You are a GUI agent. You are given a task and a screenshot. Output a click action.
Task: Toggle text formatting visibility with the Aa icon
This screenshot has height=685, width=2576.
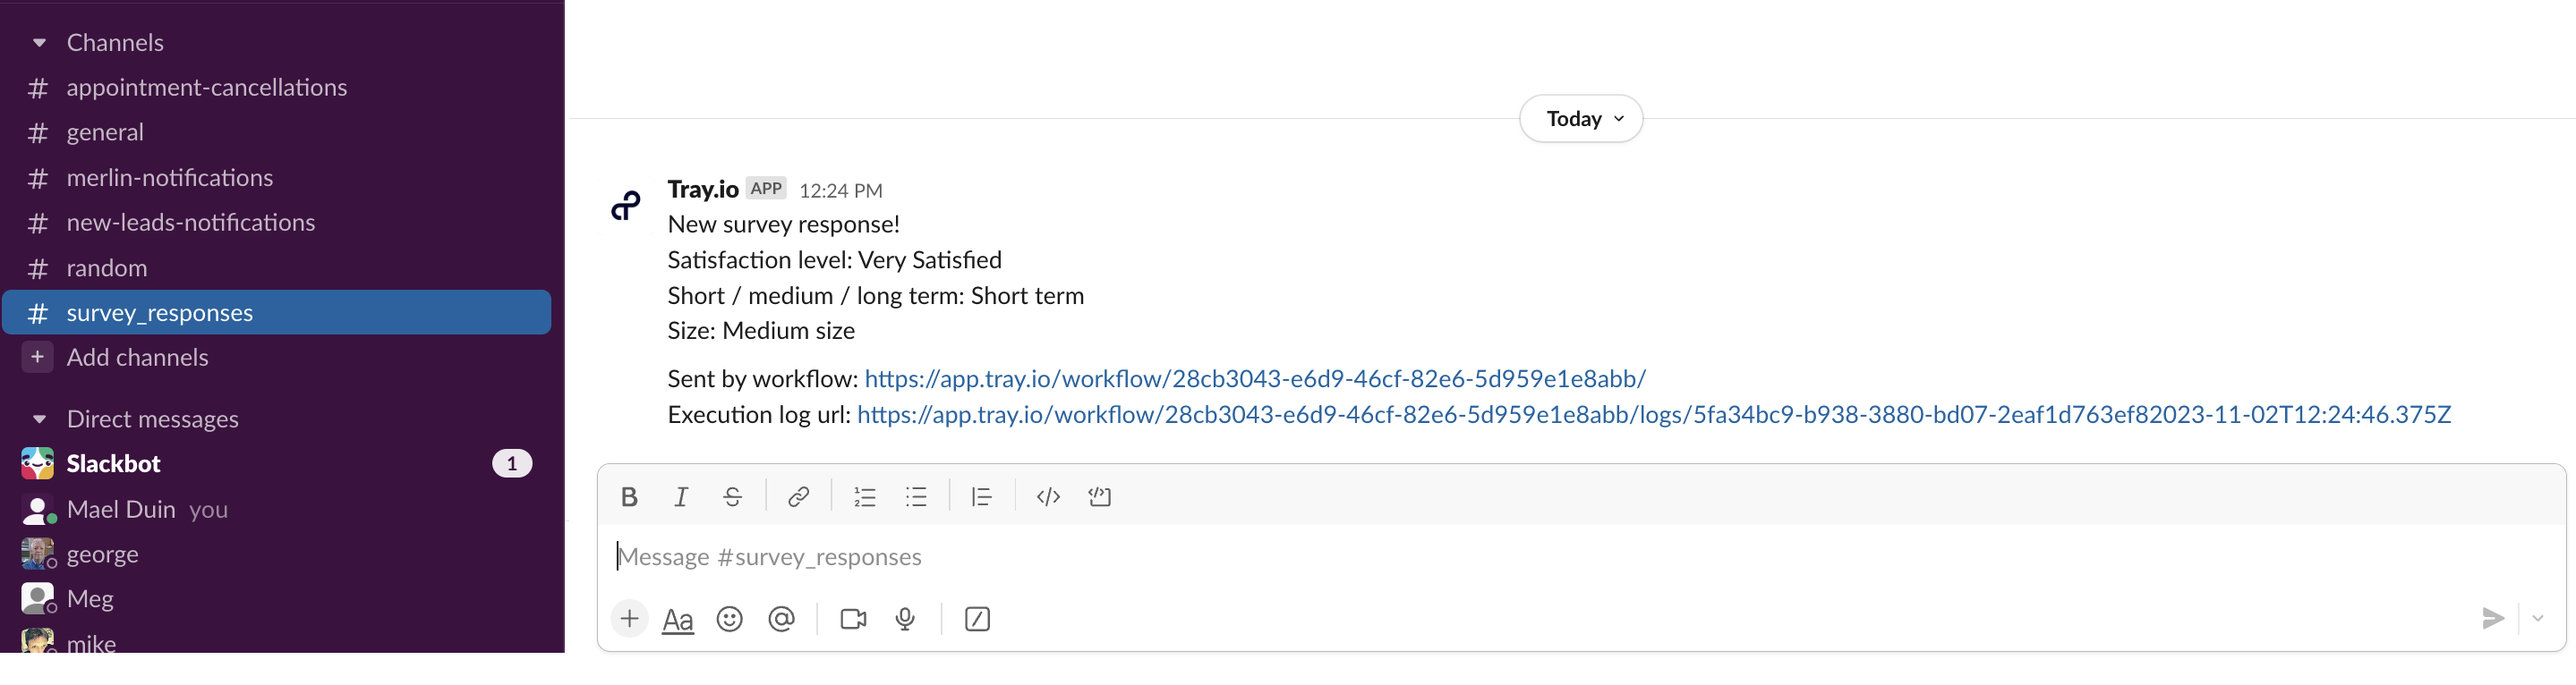[678, 619]
